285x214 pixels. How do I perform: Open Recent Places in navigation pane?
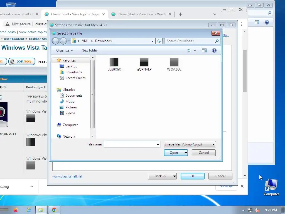[75, 78]
